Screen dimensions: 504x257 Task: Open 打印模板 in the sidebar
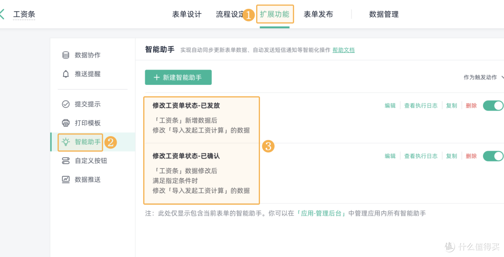[x=92, y=123]
